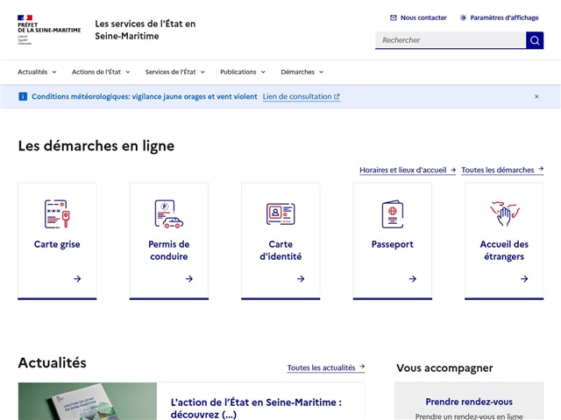Dismiss the weather vigilance alert banner
The image size is (561, 420).
pyautogui.click(x=536, y=97)
